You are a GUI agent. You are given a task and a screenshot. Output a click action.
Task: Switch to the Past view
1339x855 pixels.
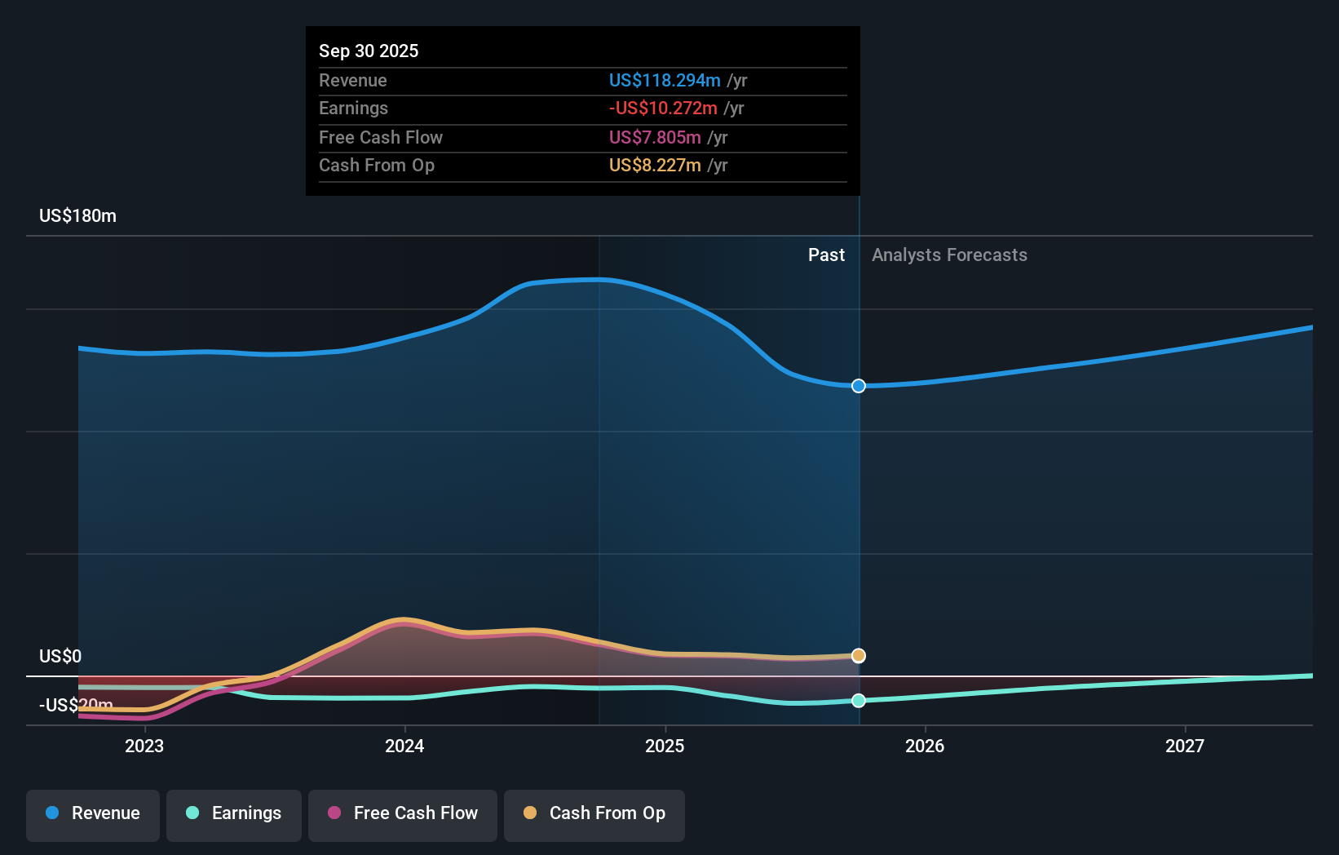tap(827, 255)
